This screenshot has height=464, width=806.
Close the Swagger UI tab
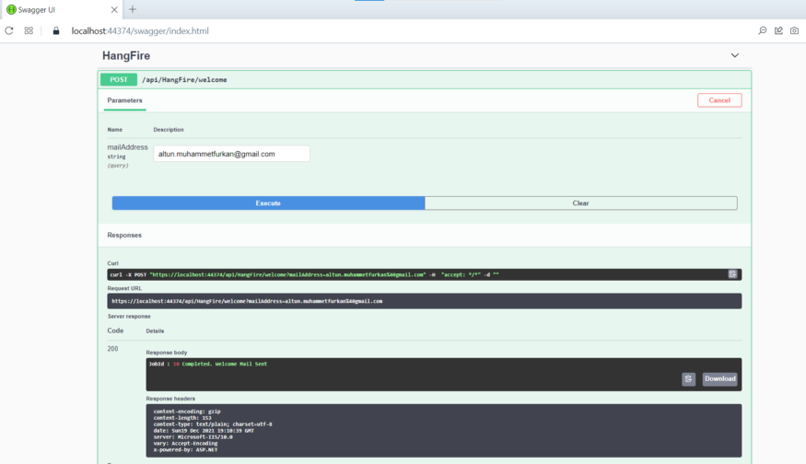pos(114,10)
